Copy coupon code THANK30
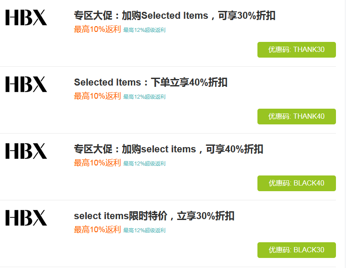 click(x=296, y=50)
